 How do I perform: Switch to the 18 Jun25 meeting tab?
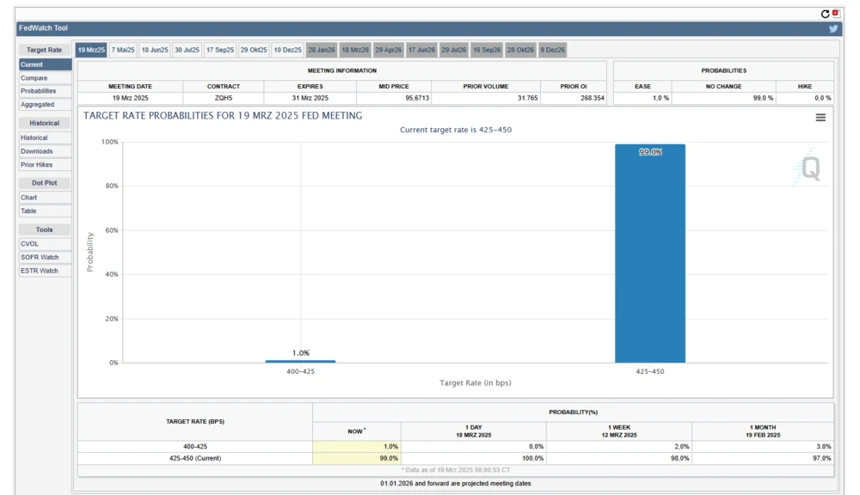pos(155,50)
